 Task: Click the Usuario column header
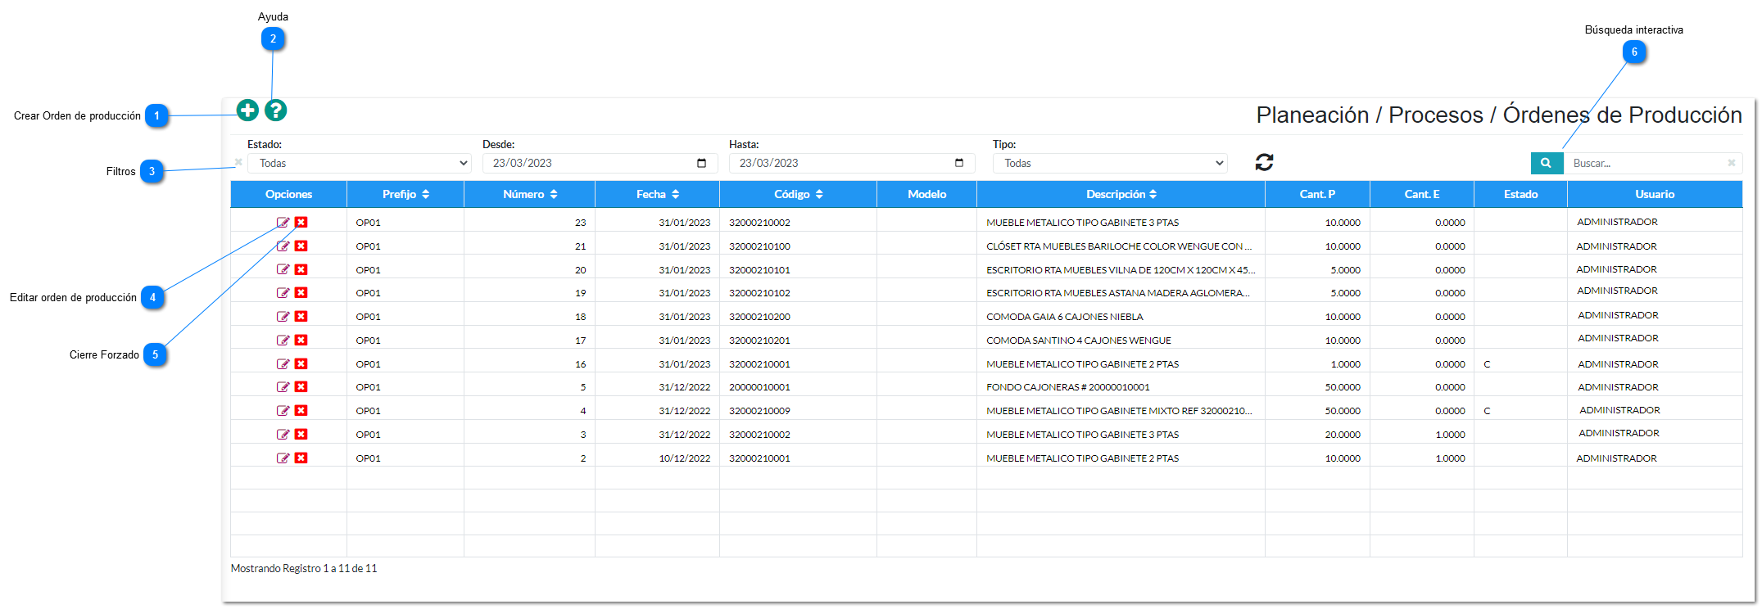point(1656,194)
